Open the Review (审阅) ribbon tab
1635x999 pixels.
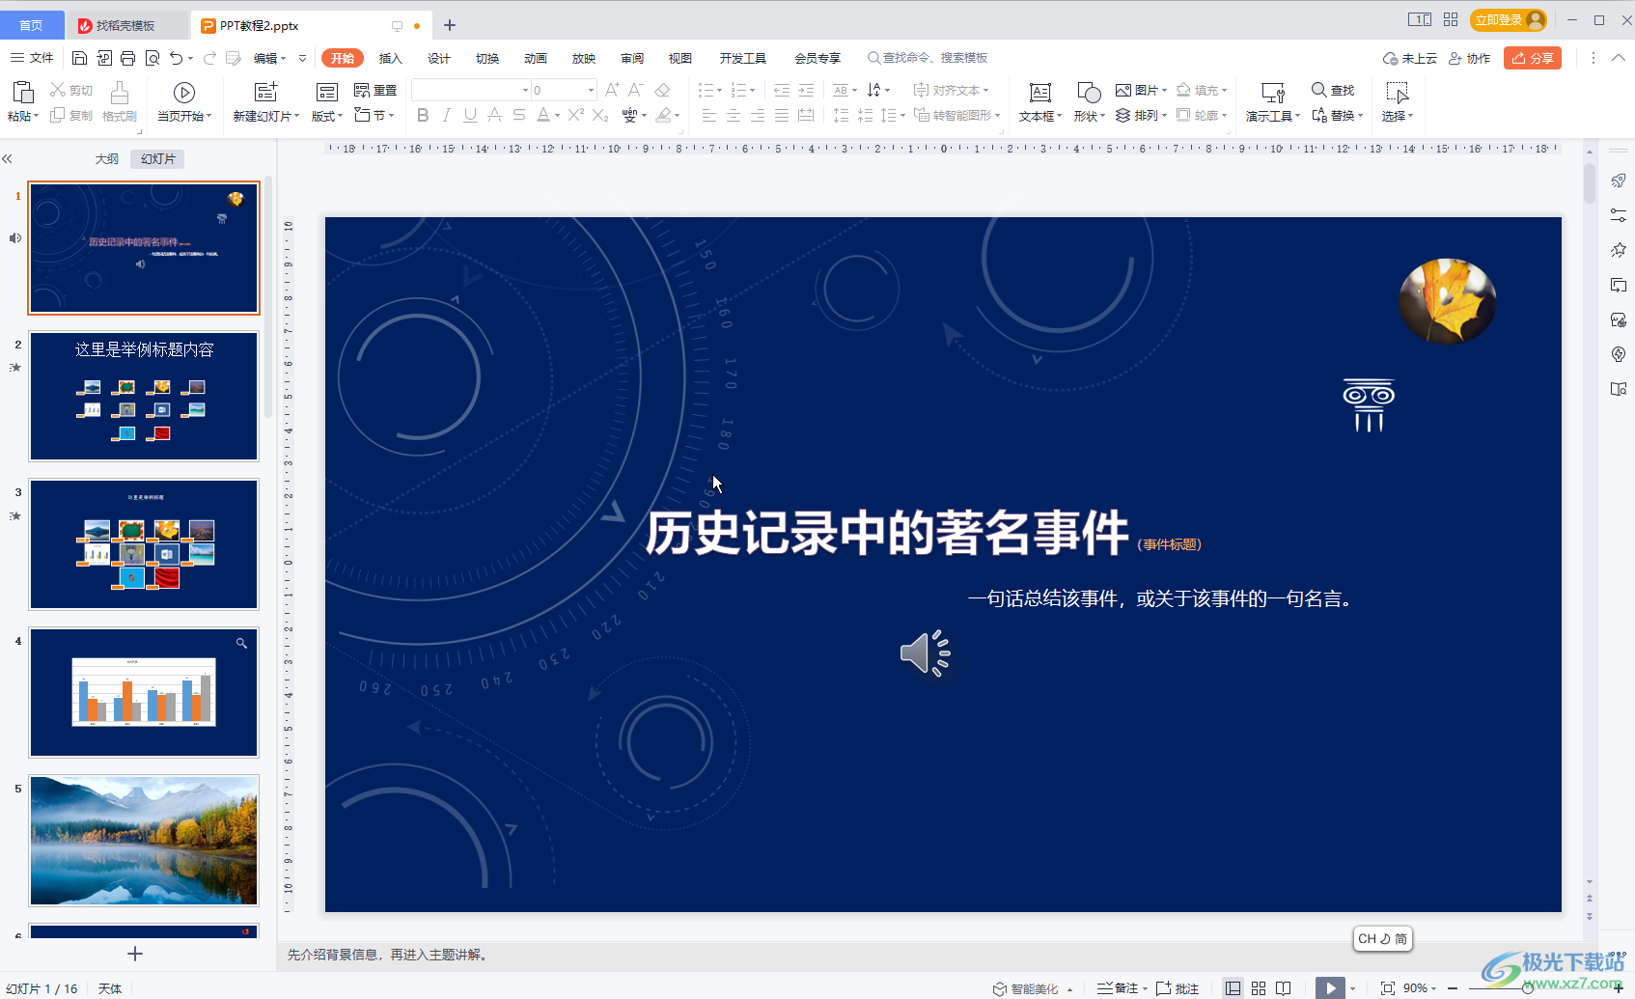(631, 58)
